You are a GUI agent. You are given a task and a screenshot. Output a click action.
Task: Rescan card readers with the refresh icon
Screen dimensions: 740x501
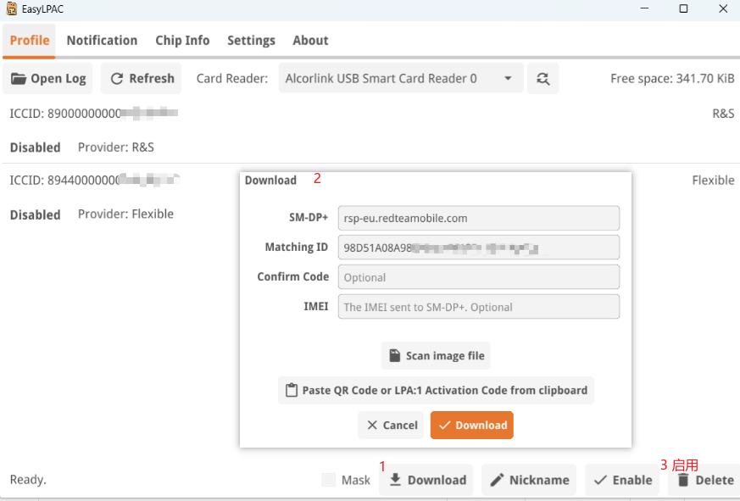(542, 79)
